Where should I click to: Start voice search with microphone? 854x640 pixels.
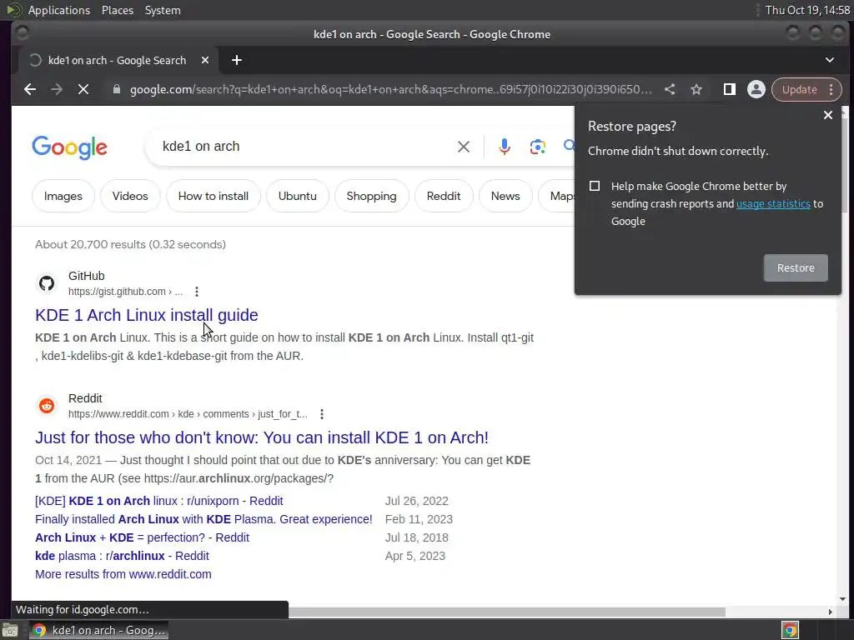coord(505,147)
